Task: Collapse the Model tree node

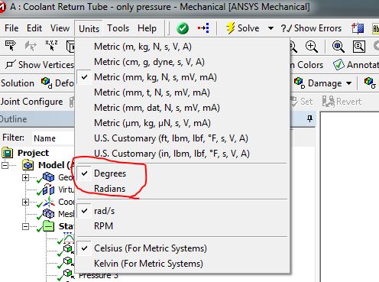Action: tap(5, 165)
